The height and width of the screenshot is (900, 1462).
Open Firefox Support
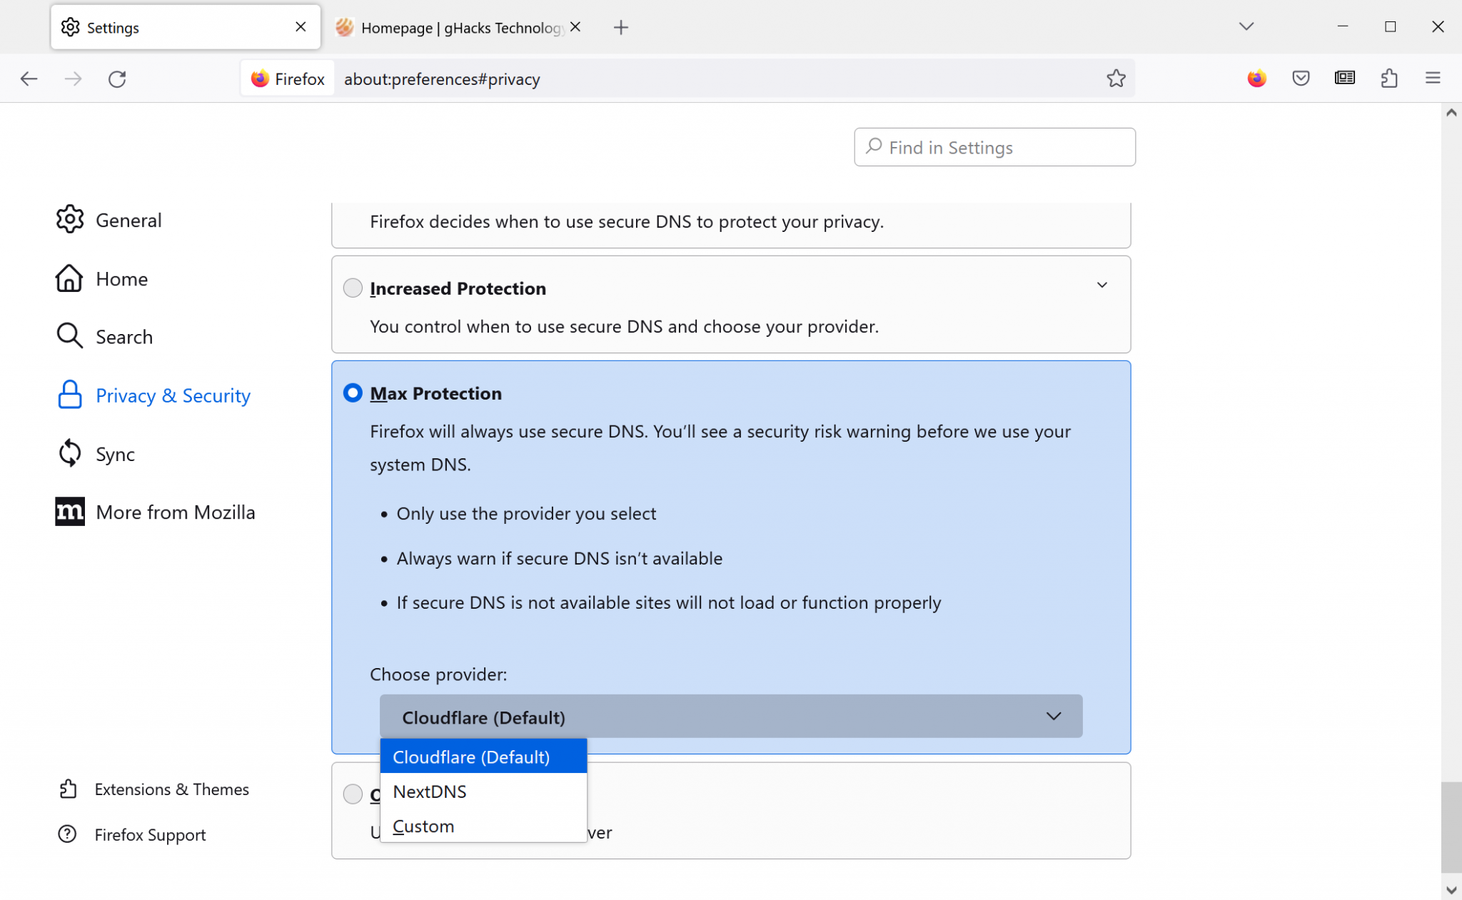click(150, 834)
